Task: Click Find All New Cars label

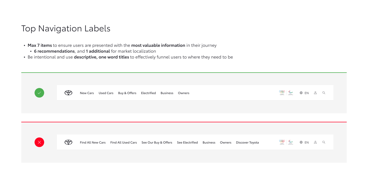Action: tap(93, 143)
